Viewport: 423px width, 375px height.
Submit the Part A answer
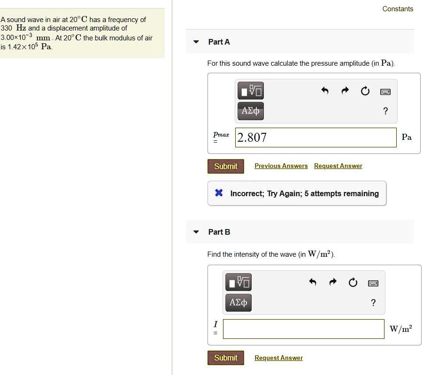click(x=225, y=166)
